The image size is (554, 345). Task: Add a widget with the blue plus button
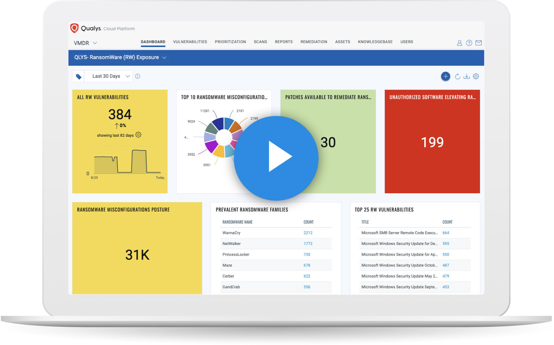click(445, 76)
